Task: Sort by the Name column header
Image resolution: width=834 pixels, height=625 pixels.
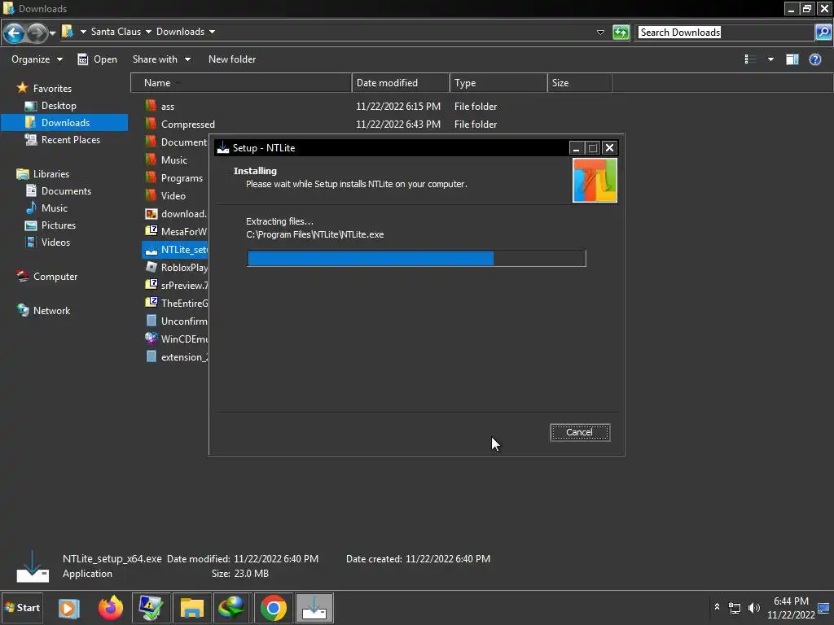Action: pos(241,83)
